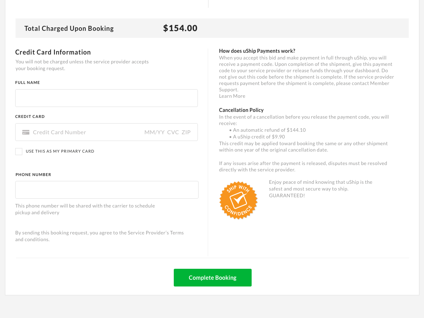Click the CVC placeholder in card field
Screen dimensions: 424x318
173,132
